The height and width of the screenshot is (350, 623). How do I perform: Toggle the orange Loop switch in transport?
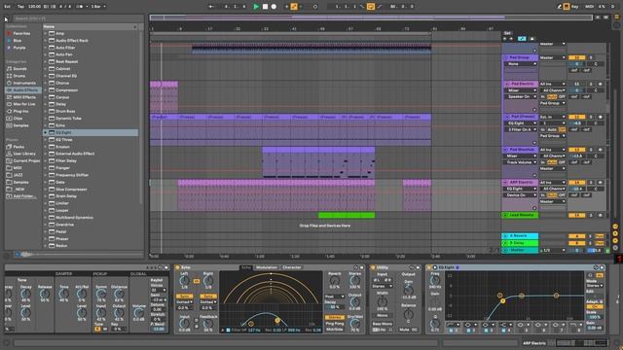(x=370, y=7)
